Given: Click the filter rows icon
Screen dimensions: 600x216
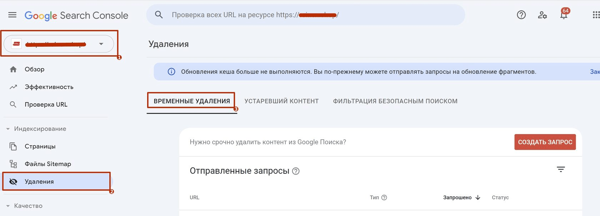Looking at the screenshot, I should click(561, 170).
